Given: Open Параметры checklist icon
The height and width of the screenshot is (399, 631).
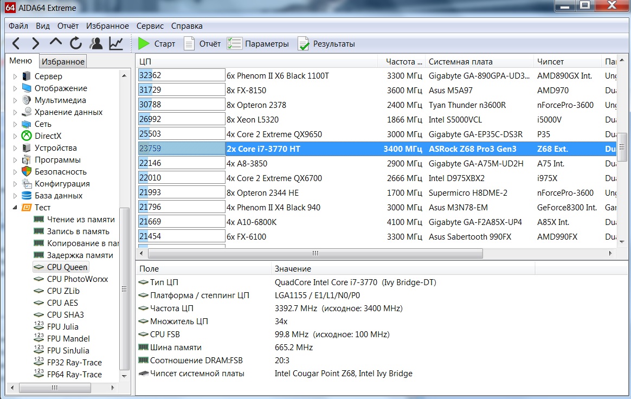Looking at the screenshot, I should pyautogui.click(x=234, y=43).
